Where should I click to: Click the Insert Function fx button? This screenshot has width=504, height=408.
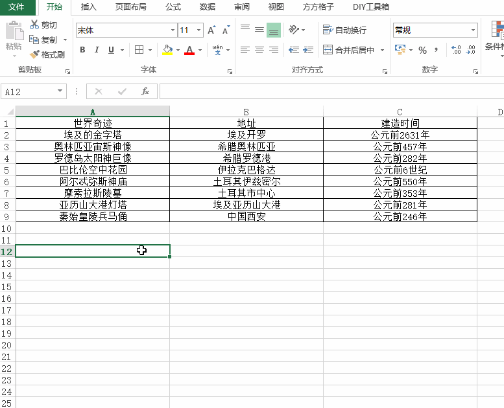pyautogui.click(x=145, y=91)
